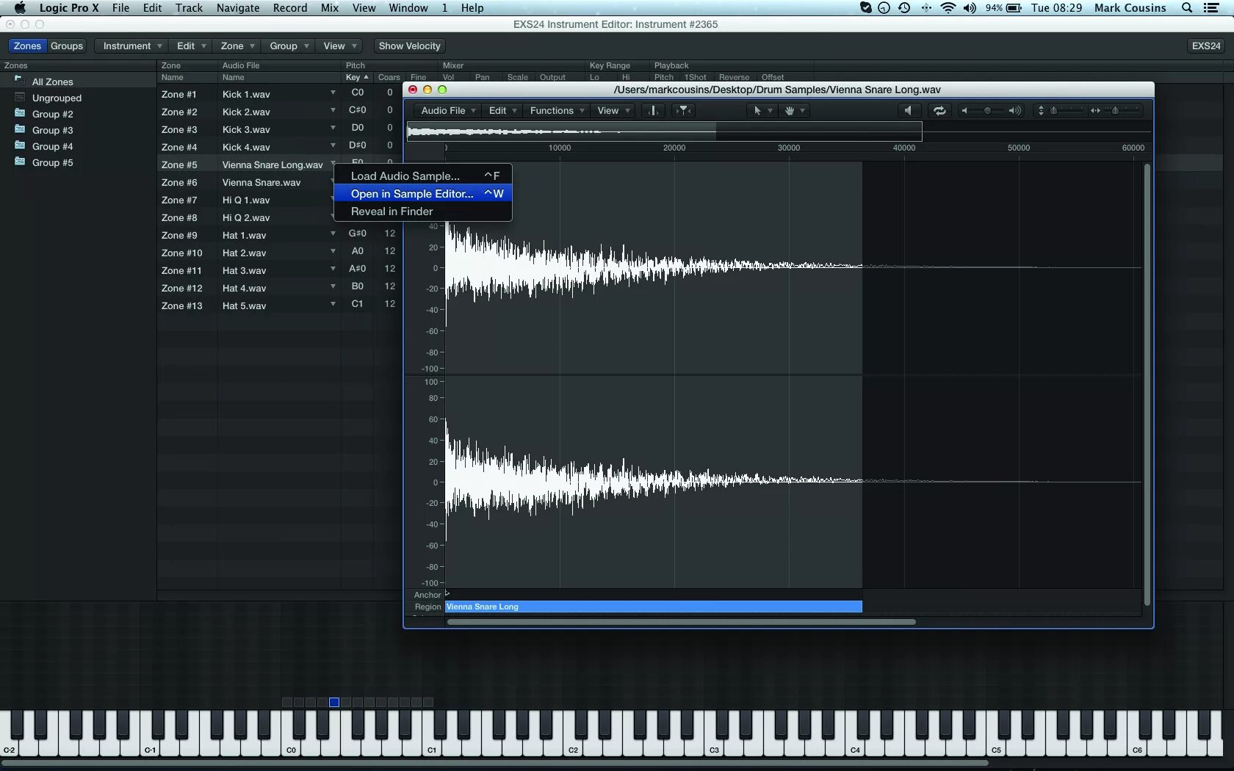Open the Navigate menu in menu bar
This screenshot has width=1234, height=771.
pyautogui.click(x=238, y=8)
